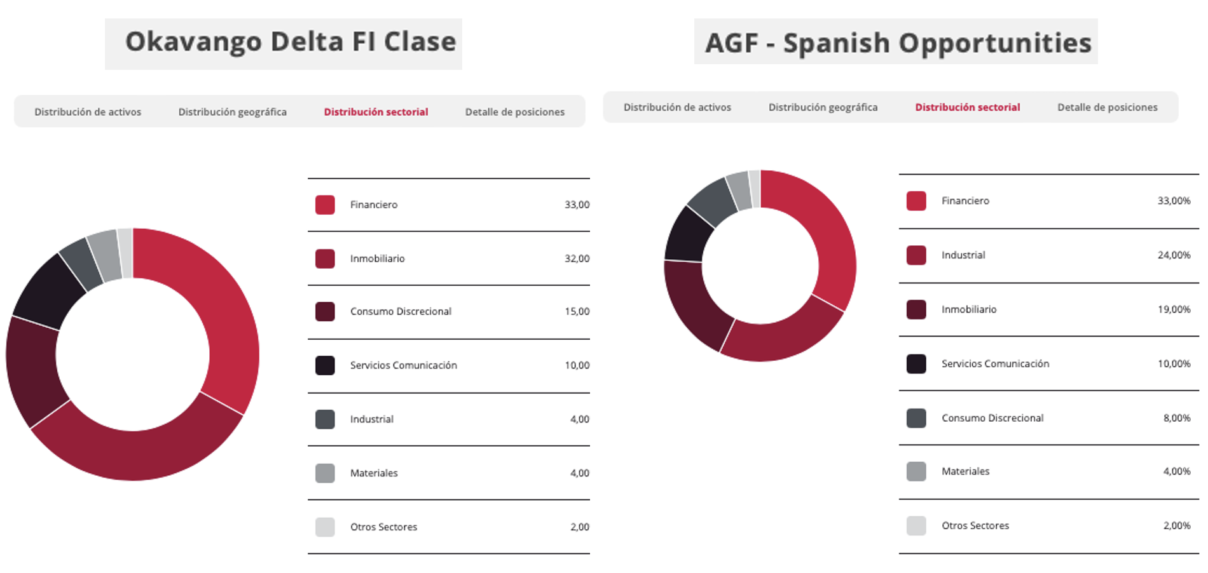Click AGF Financiero 33,00% value
This screenshot has height=573, width=1208.
pos(1174,201)
